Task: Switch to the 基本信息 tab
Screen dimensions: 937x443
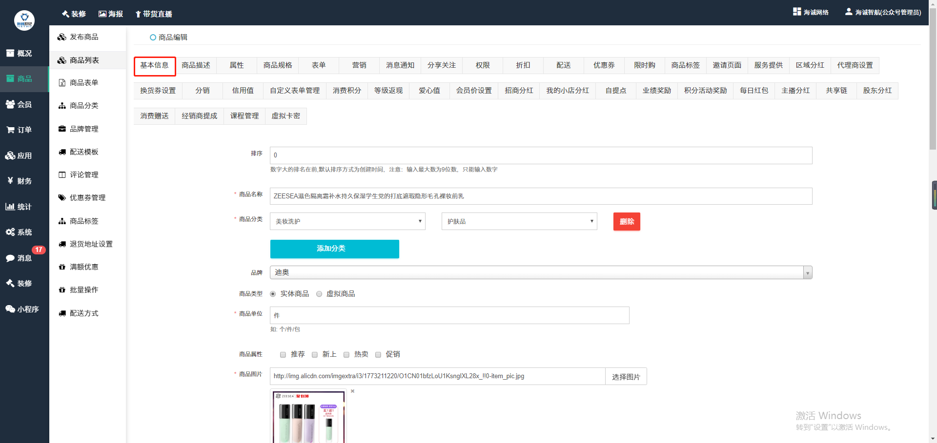Action: pyautogui.click(x=155, y=65)
